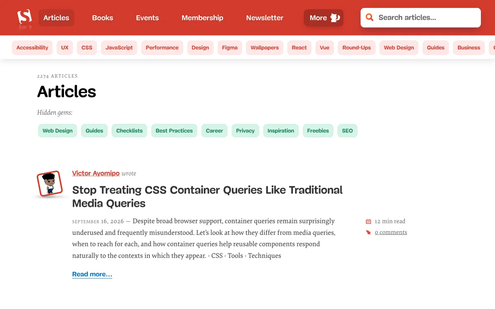
Task: Select the red Guides category tag
Action: 436,47
